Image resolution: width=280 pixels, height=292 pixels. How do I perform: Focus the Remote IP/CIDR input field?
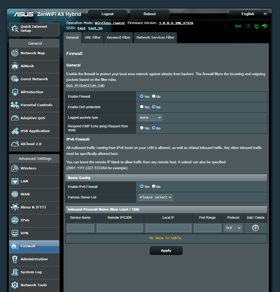pos(120,228)
